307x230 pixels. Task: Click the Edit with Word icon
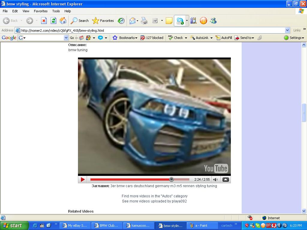click(155, 21)
